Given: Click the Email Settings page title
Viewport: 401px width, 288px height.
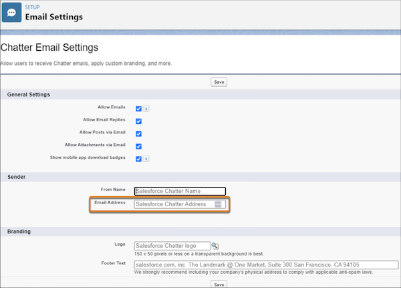Looking at the screenshot, I should tap(54, 17).
